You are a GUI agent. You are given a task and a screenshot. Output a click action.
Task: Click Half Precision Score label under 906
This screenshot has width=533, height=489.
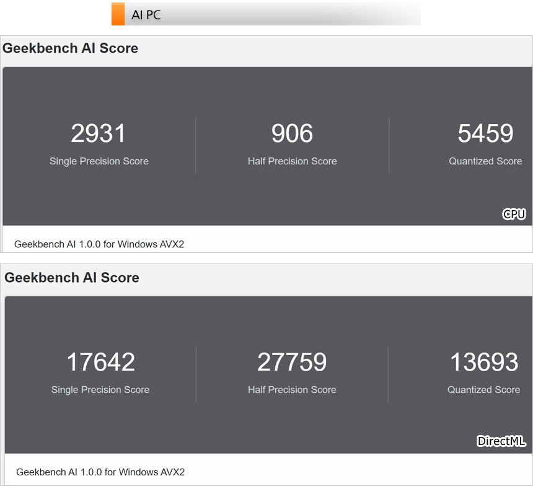[293, 161]
